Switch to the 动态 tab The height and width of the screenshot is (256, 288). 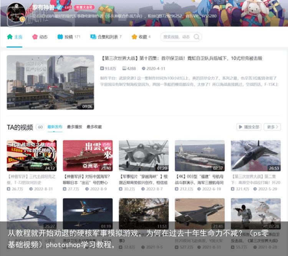pyautogui.click(x=40, y=37)
